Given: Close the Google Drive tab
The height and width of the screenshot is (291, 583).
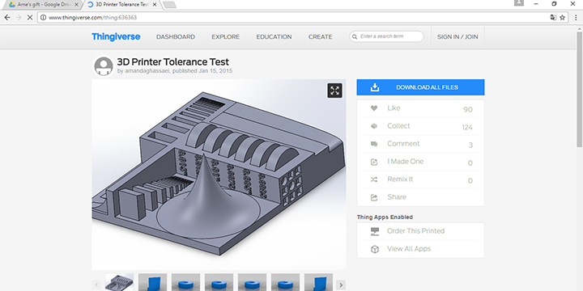Looking at the screenshot, I should tap(76, 5).
